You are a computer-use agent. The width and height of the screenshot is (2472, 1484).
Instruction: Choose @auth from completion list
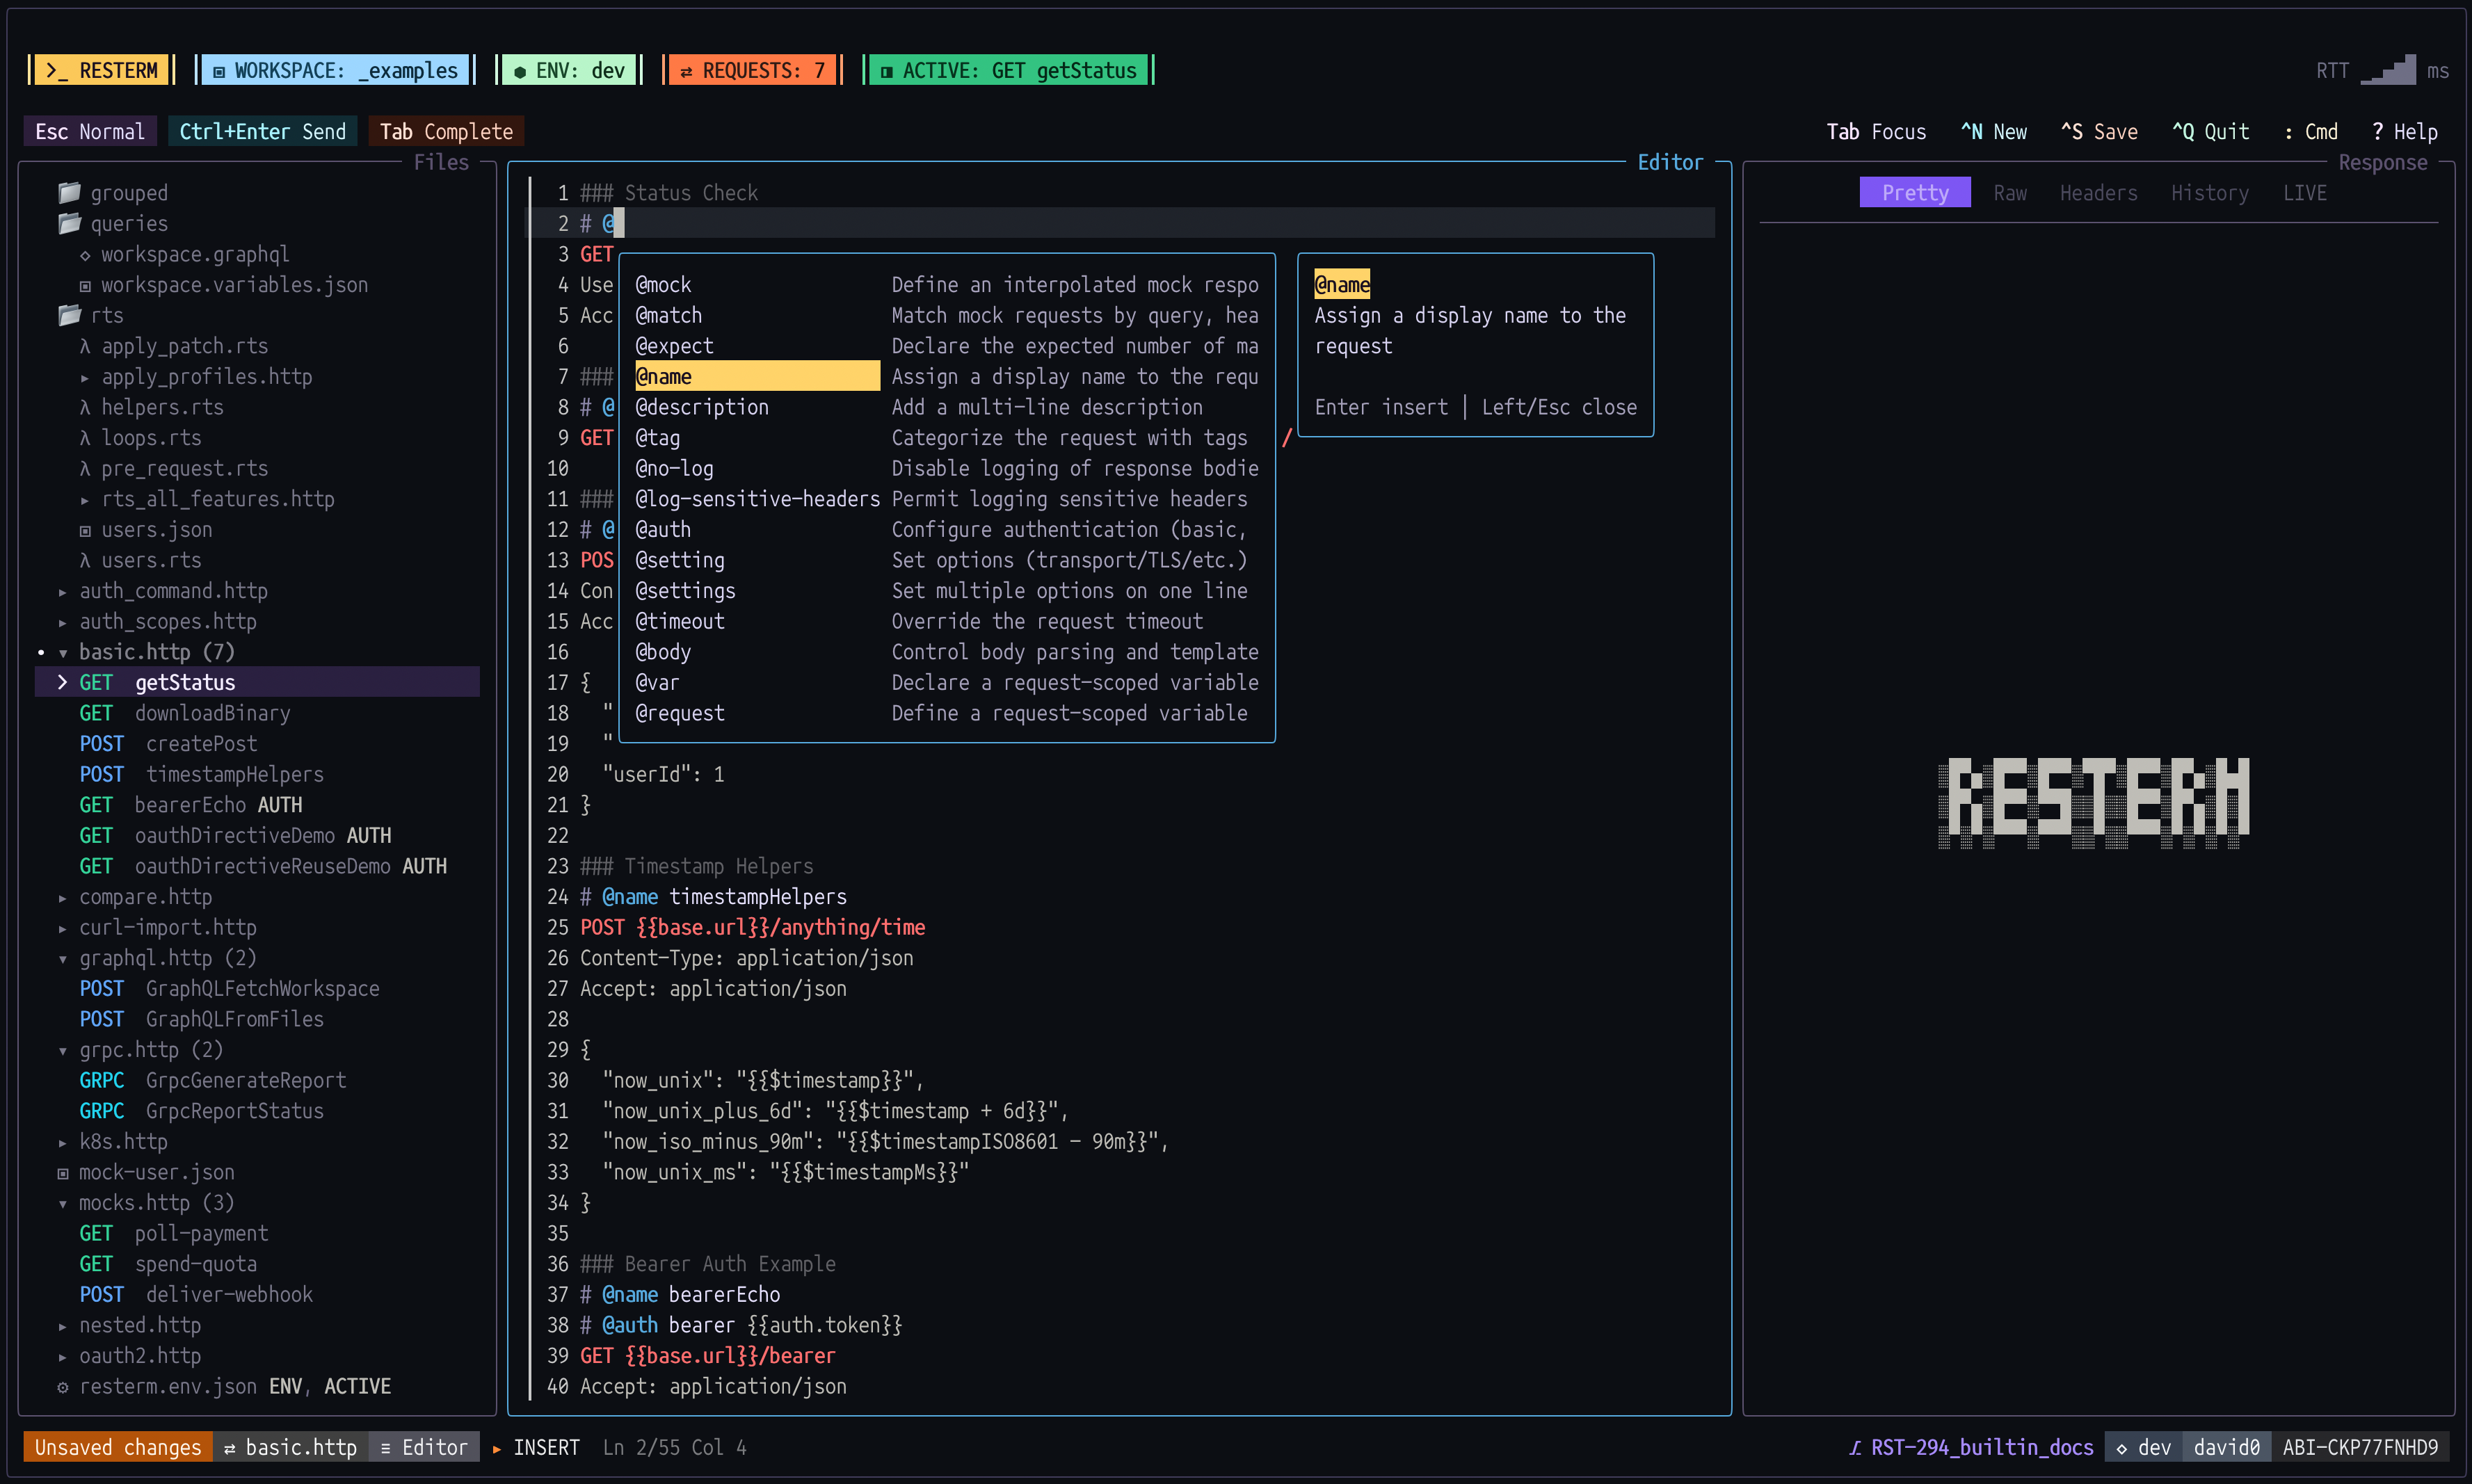[947, 530]
